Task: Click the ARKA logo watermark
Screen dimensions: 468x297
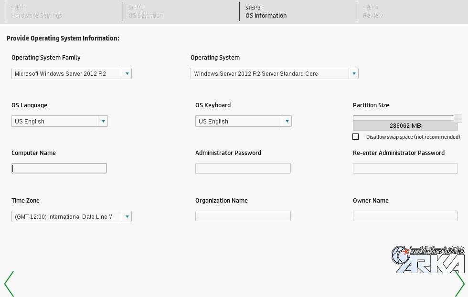Action: tap(428, 260)
